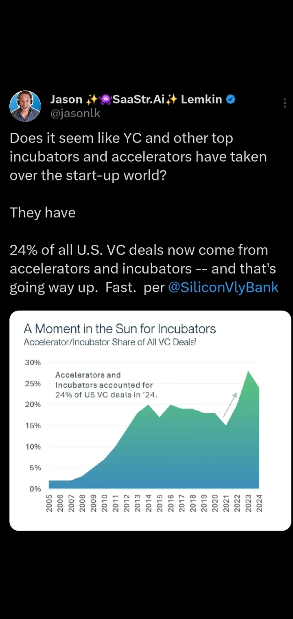This screenshot has height=619, width=293.
Task: Open Jason Lemkin's profile picture
Action: tap(25, 107)
